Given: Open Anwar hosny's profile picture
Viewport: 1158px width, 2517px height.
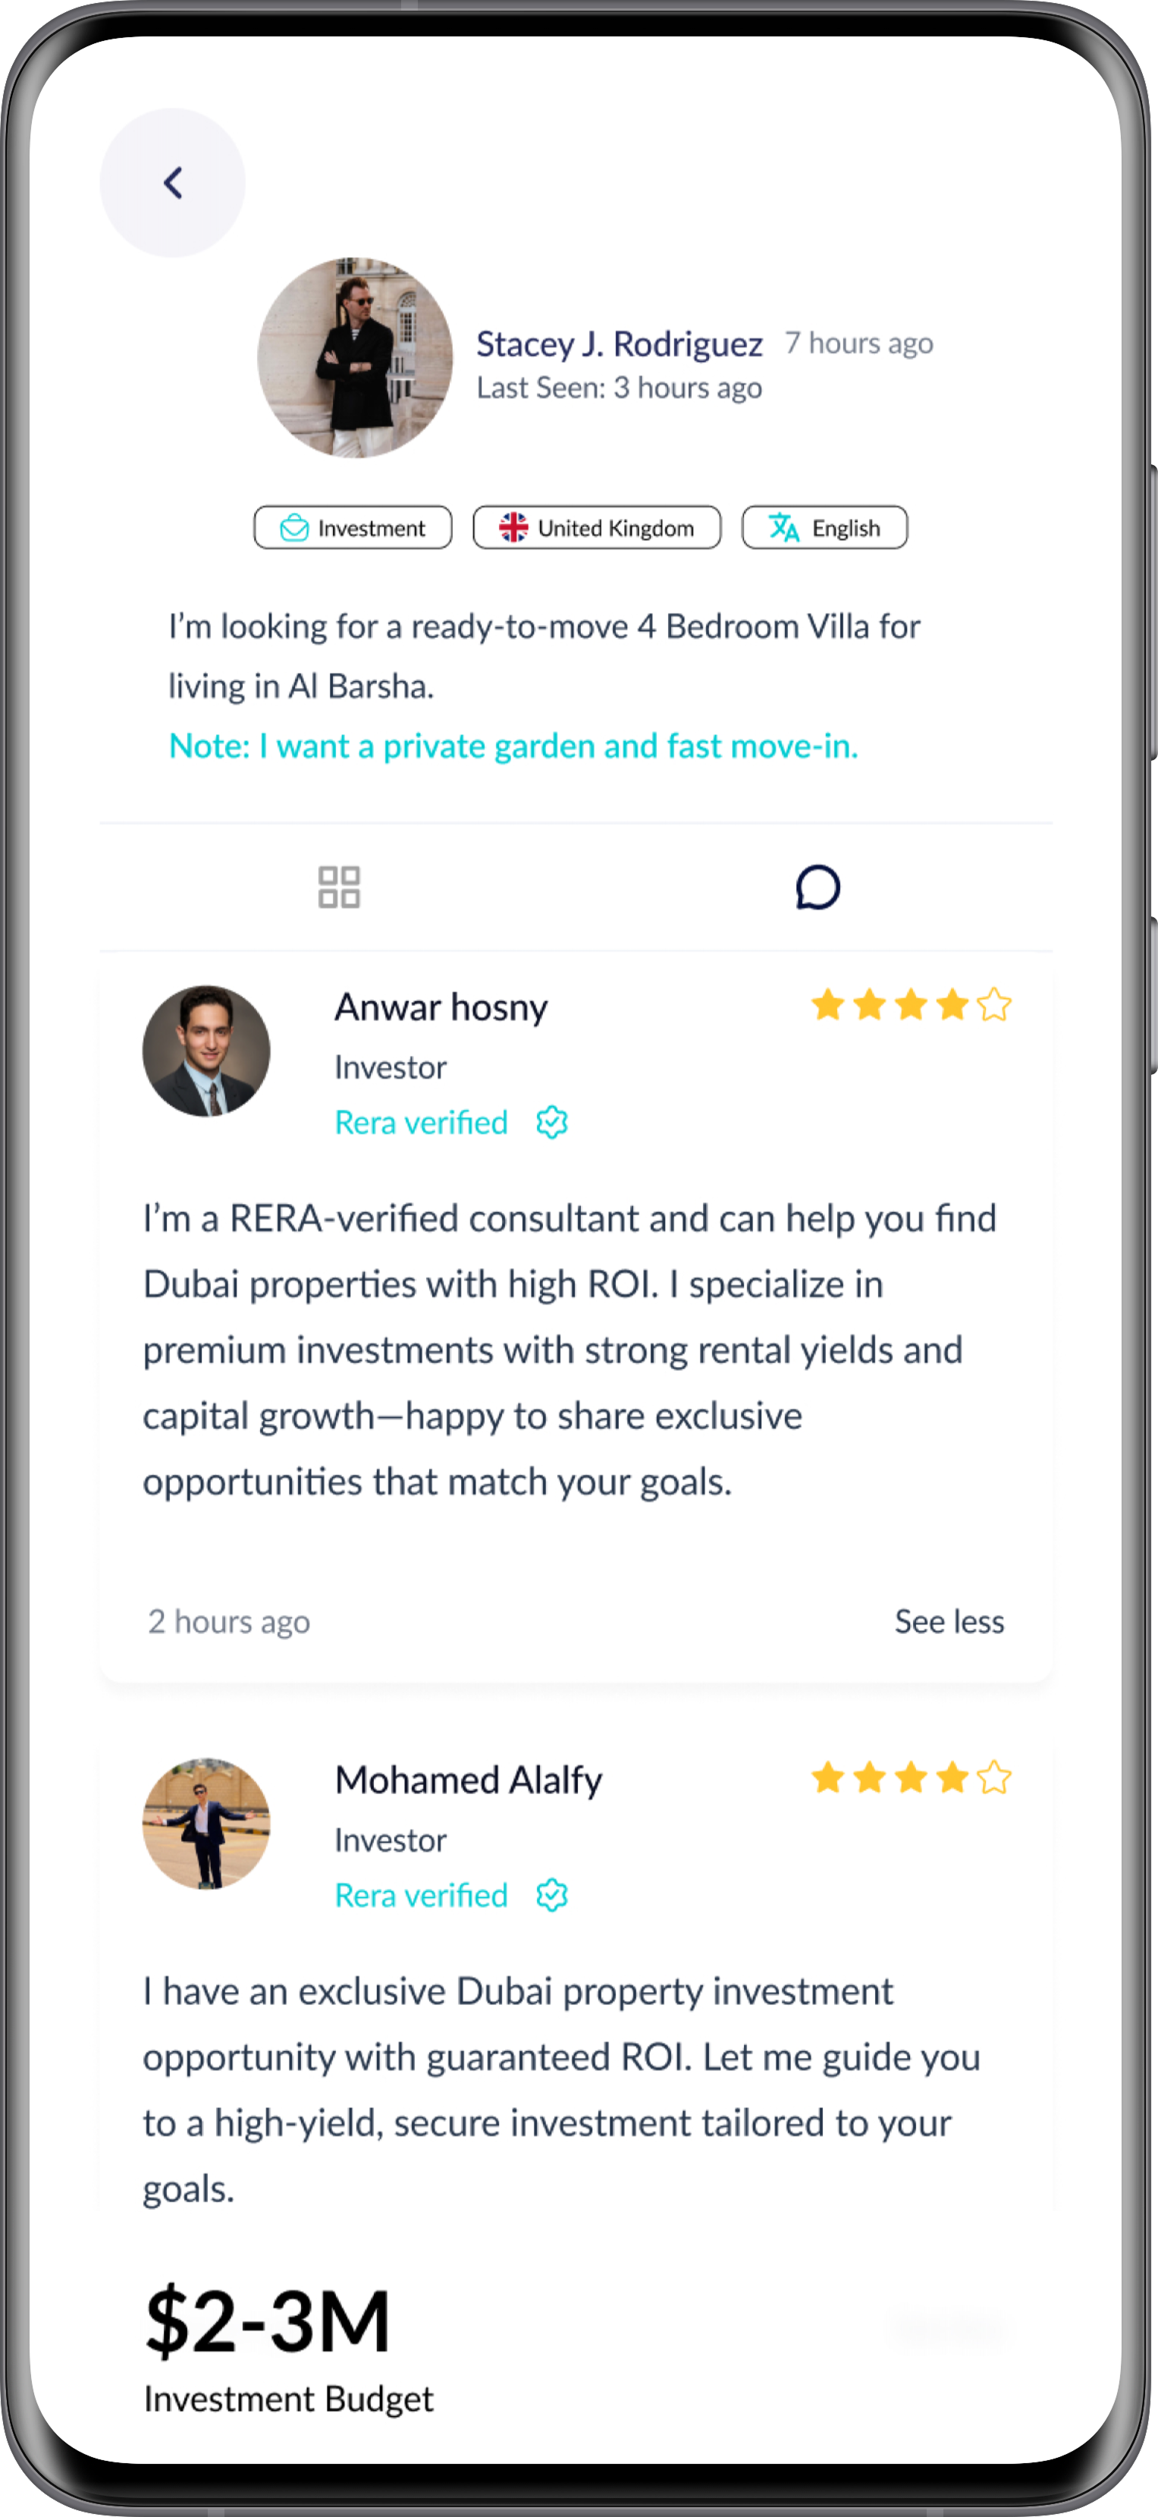Looking at the screenshot, I should (x=206, y=1051).
